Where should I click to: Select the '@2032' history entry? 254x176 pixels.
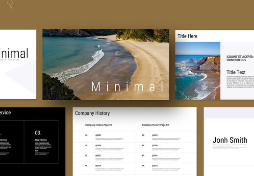click(x=155, y=166)
